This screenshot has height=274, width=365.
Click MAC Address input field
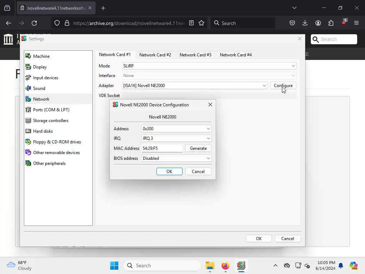(x=162, y=148)
